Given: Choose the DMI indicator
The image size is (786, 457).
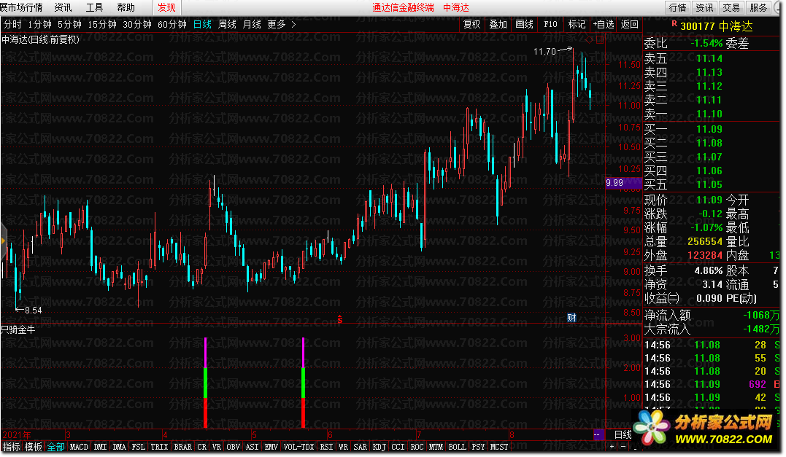Looking at the screenshot, I should (x=100, y=447).
